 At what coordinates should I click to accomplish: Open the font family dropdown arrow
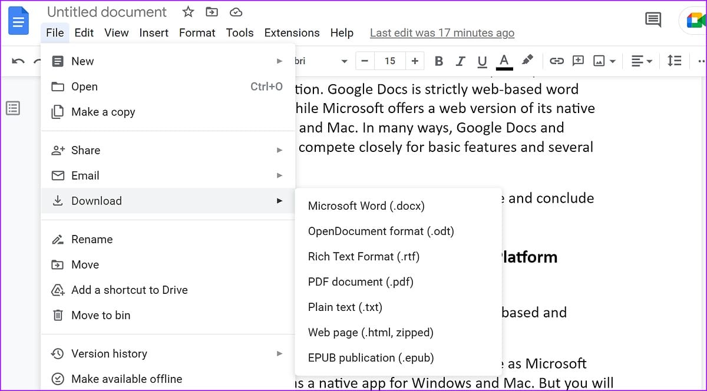(344, 61)
